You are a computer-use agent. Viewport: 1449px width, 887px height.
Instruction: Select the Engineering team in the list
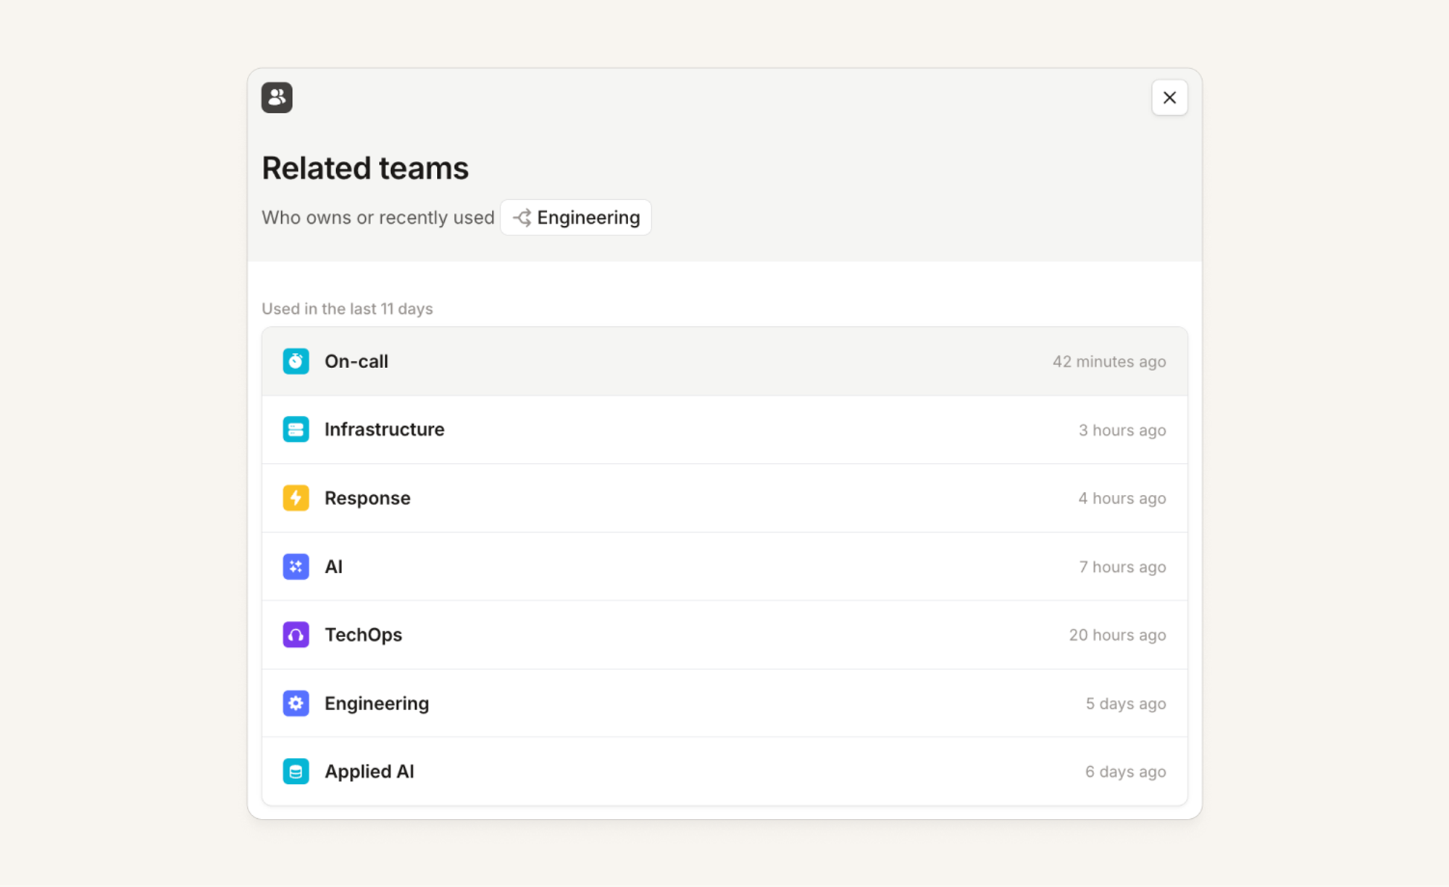724,703
